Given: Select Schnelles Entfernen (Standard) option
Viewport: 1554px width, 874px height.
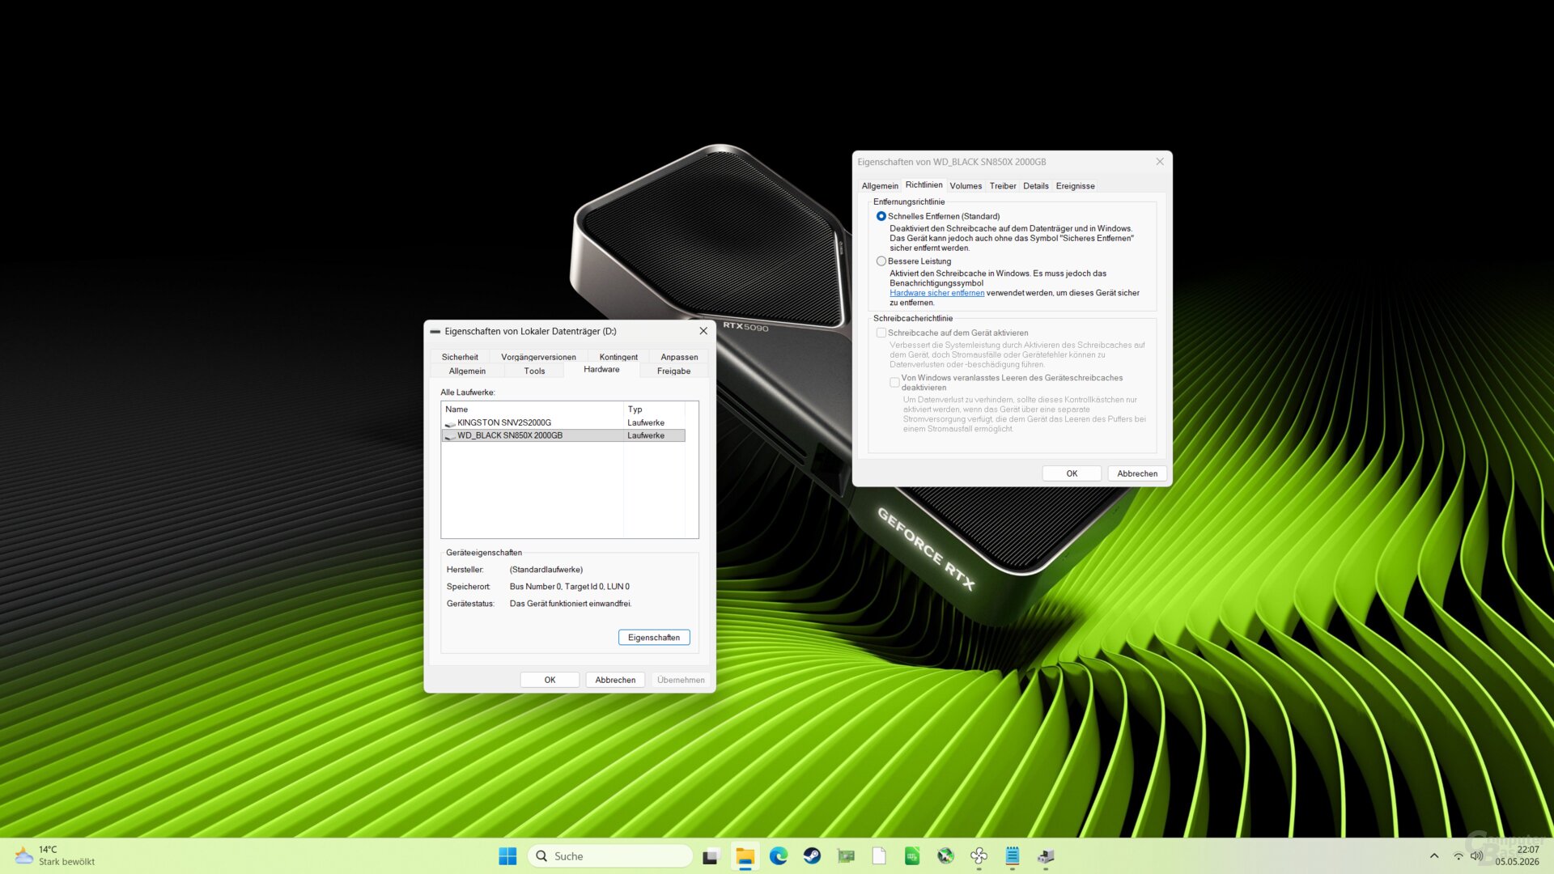Looking at the screenshot, I should pos(881,217).
